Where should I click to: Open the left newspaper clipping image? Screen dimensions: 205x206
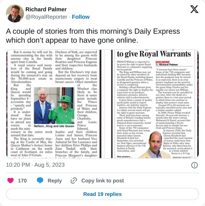[x=54, y=104]
